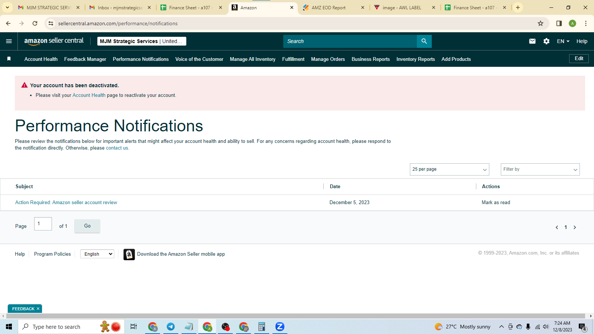Open the buyer messages envelope icon
The image size is (594, 334).
click(532, 41)
